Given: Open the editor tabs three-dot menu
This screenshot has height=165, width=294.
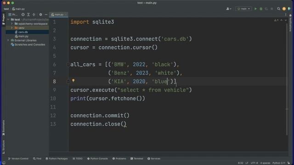Looking at the screenshot, I should [286, 15].
